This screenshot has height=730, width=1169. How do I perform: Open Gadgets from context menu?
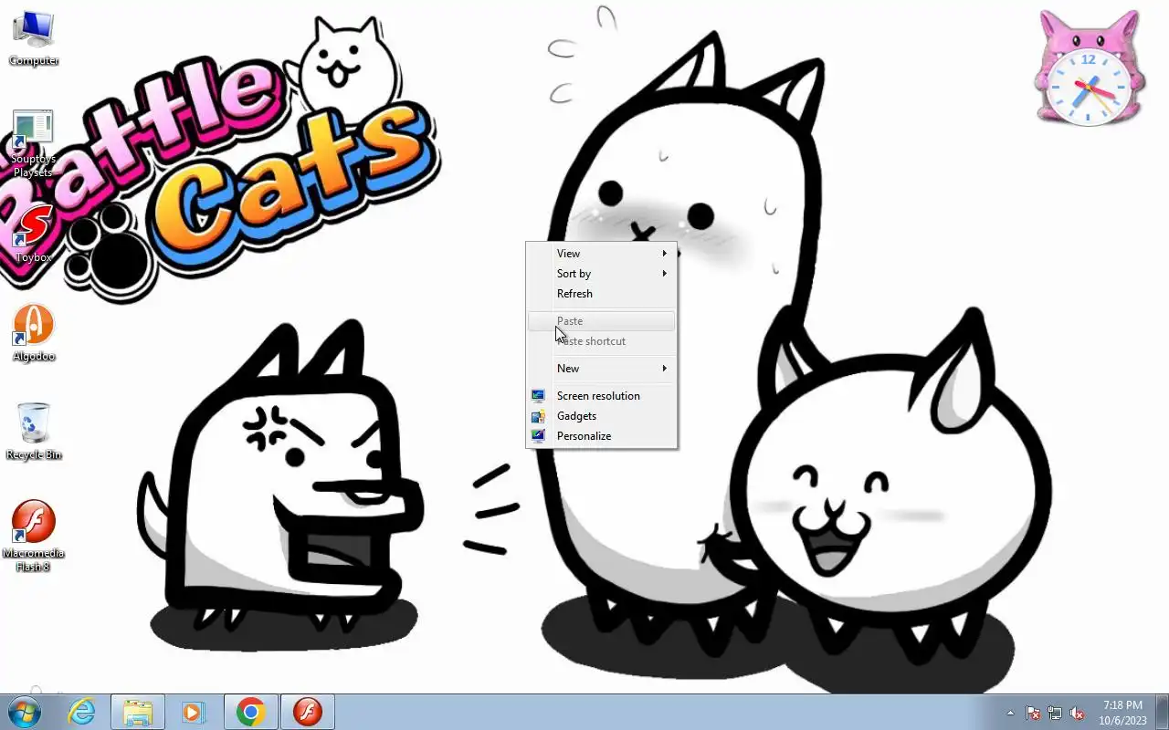pos(602,416)
